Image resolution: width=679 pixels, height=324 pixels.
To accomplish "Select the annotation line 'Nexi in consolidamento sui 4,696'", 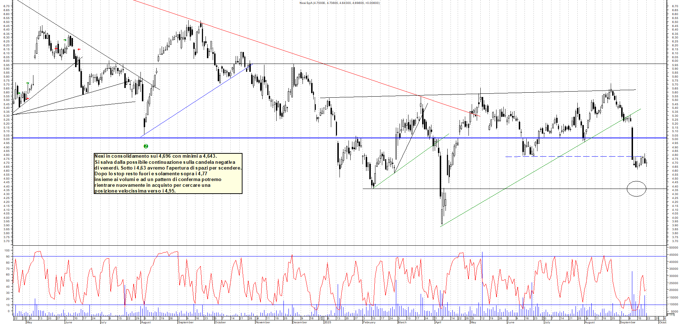I will [156, 156].
